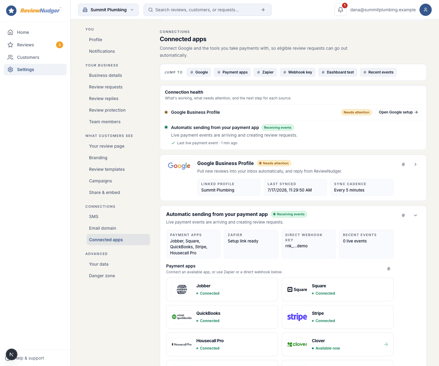The width and height of the screenshot is (439, 366).
Task: Open the Summit Plumbing business dropdown
Action: (108, 10)
